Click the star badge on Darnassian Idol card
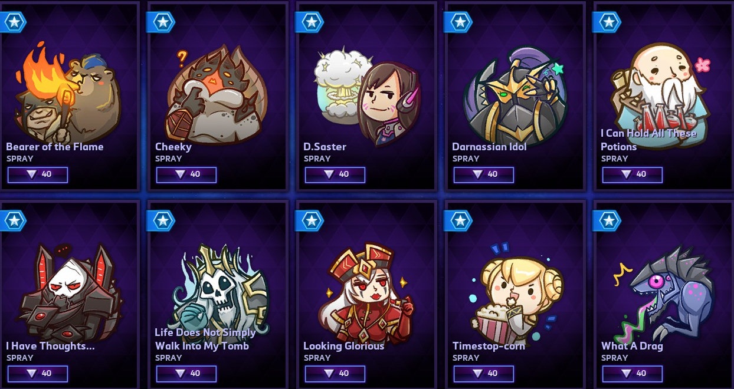 (459, 22)
